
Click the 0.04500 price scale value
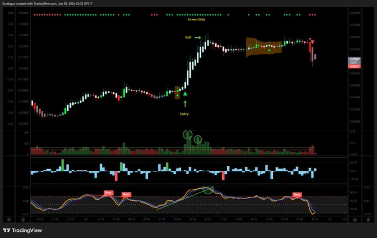[x=355, y=85]
